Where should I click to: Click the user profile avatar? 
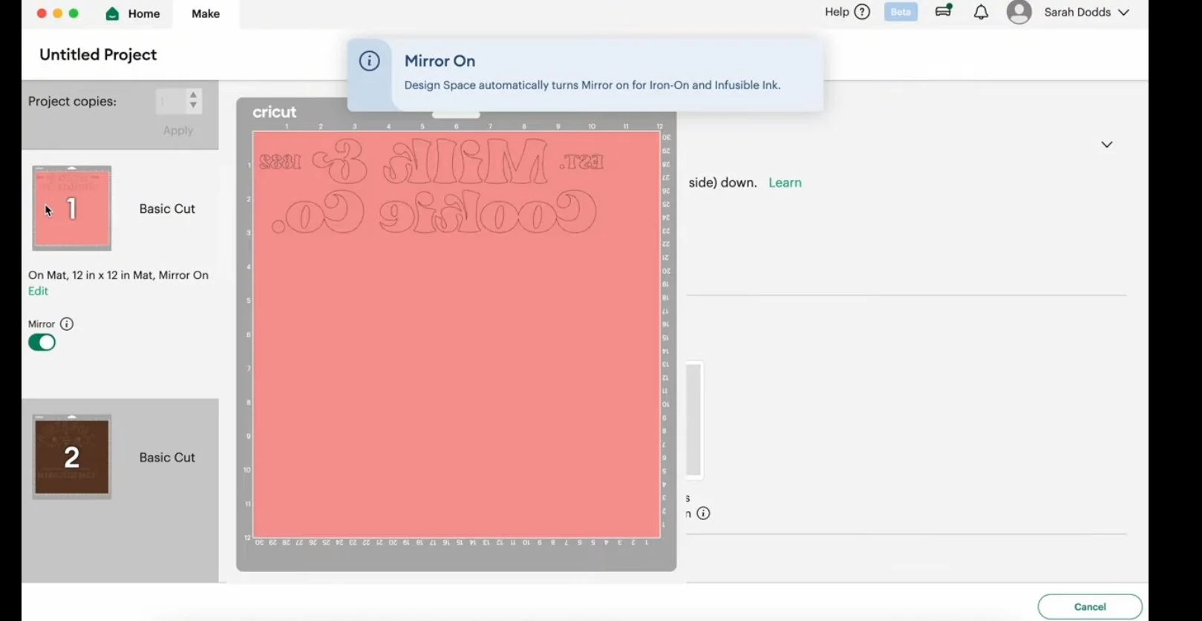[1019, 12]
